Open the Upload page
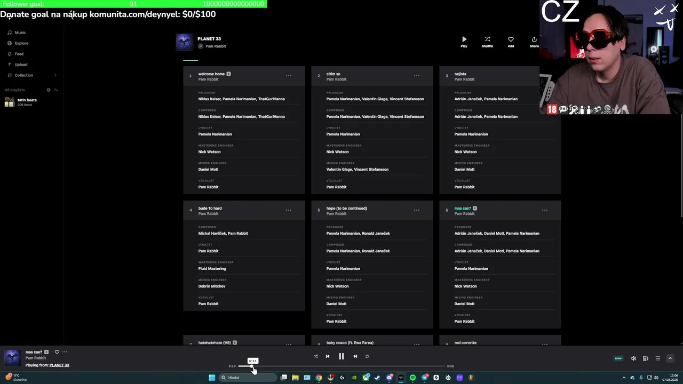The image size is (683, 384). [x=17, y=65]
